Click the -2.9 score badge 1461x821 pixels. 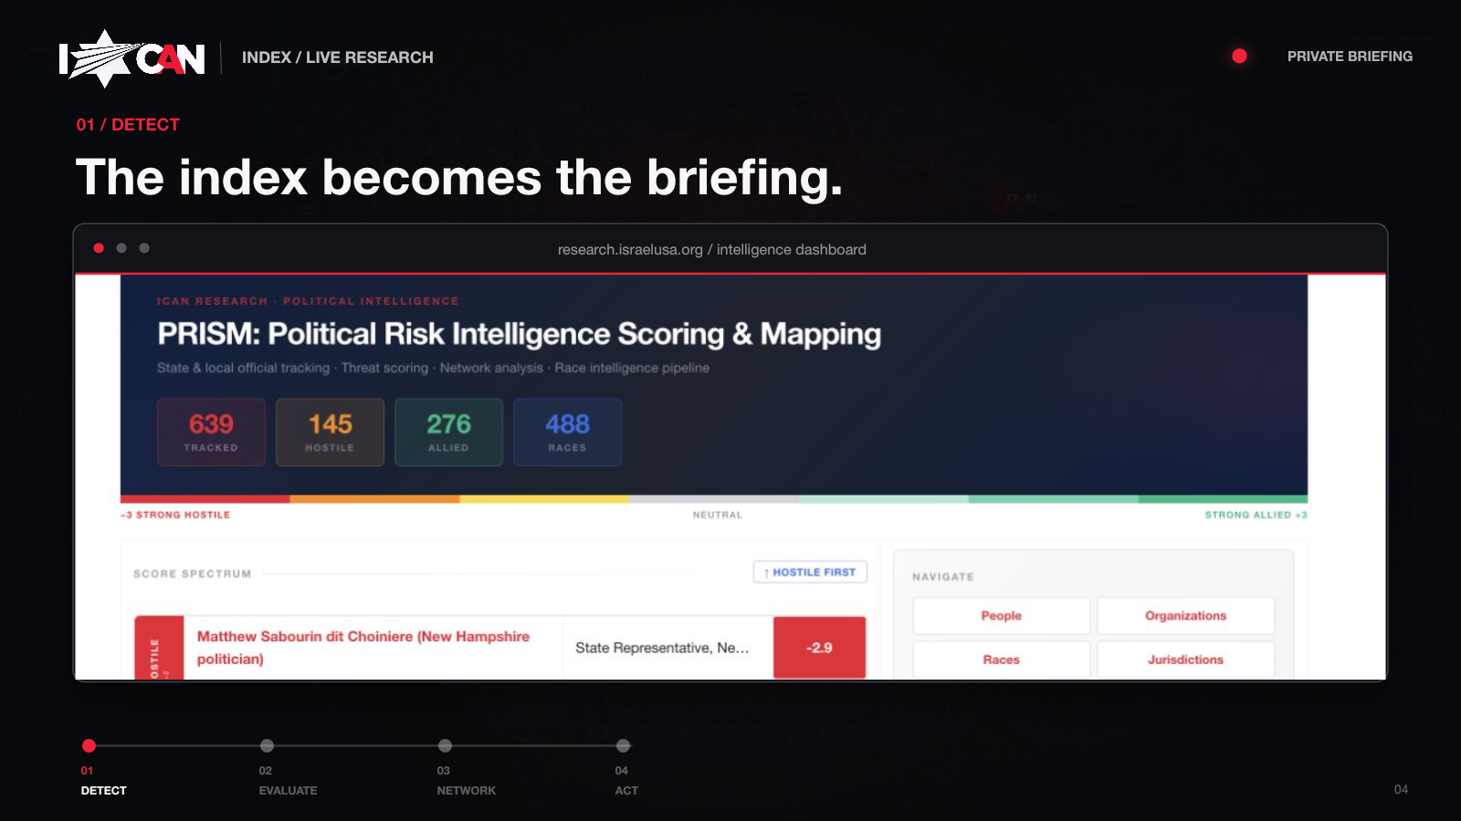(x=819, y=648)
